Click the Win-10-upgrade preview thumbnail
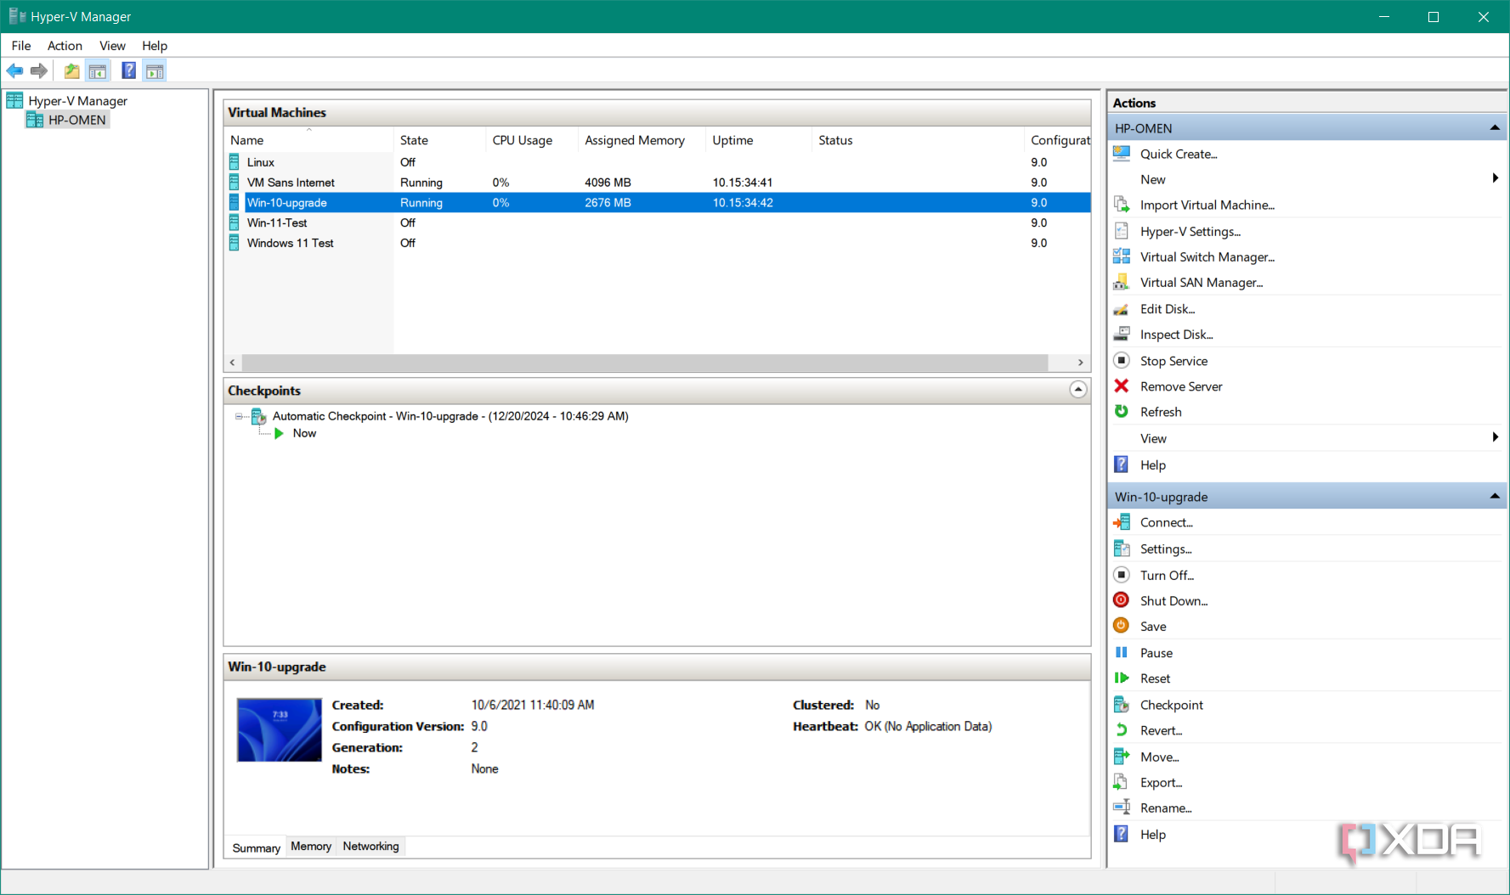The image size is (1510, 895). point(279,730)
